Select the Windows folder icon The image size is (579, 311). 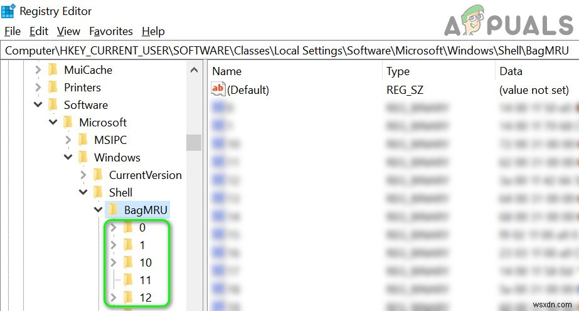tap(83, 157)
